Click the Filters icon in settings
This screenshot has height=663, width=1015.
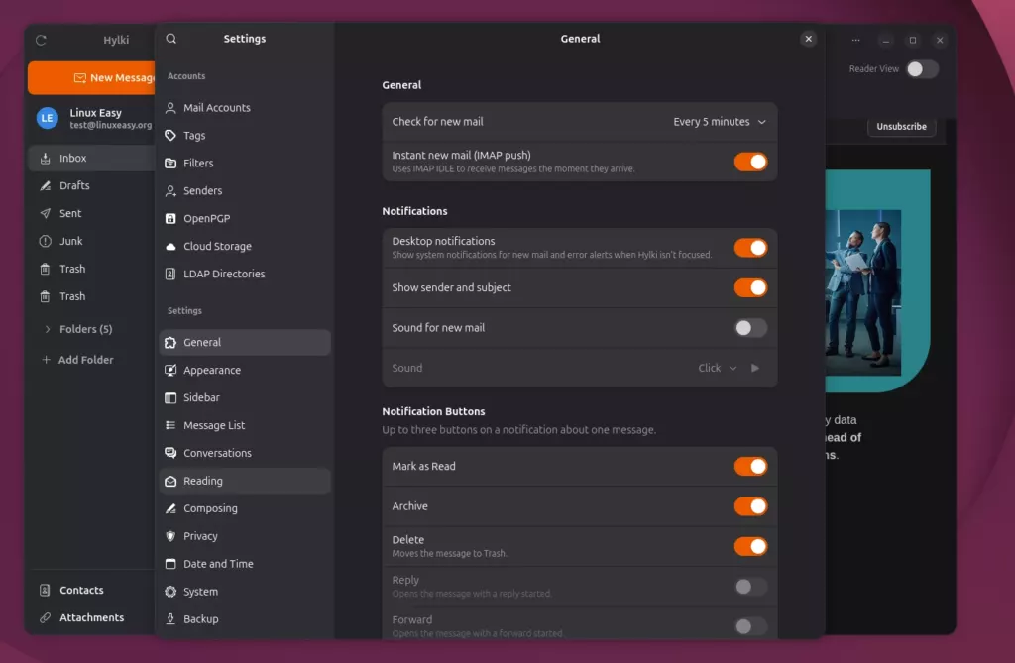click(x=170, y=164)
